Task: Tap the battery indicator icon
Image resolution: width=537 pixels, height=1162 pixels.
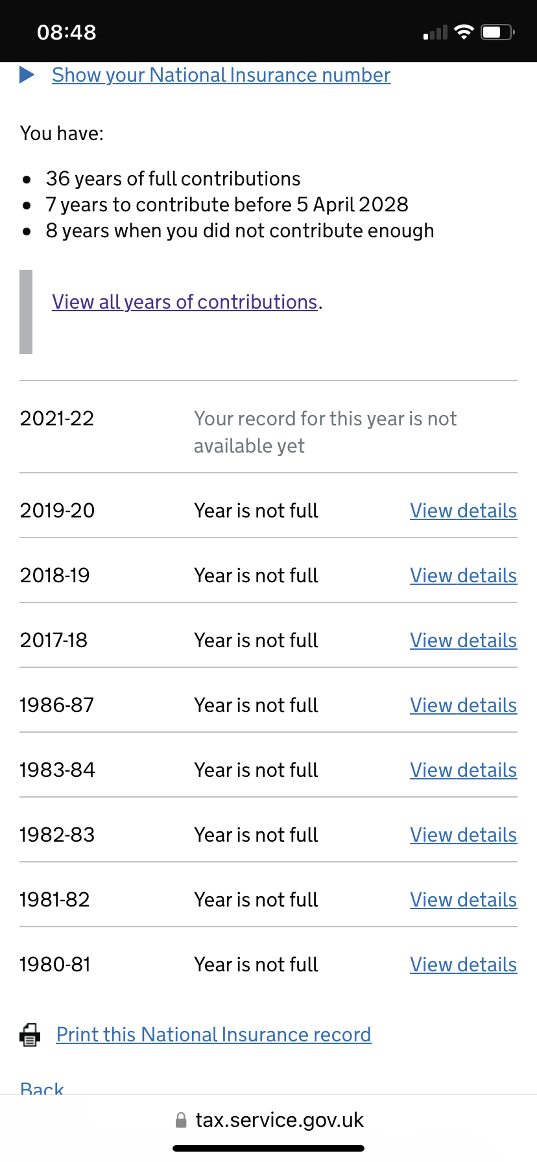Action: pos(497,32)
